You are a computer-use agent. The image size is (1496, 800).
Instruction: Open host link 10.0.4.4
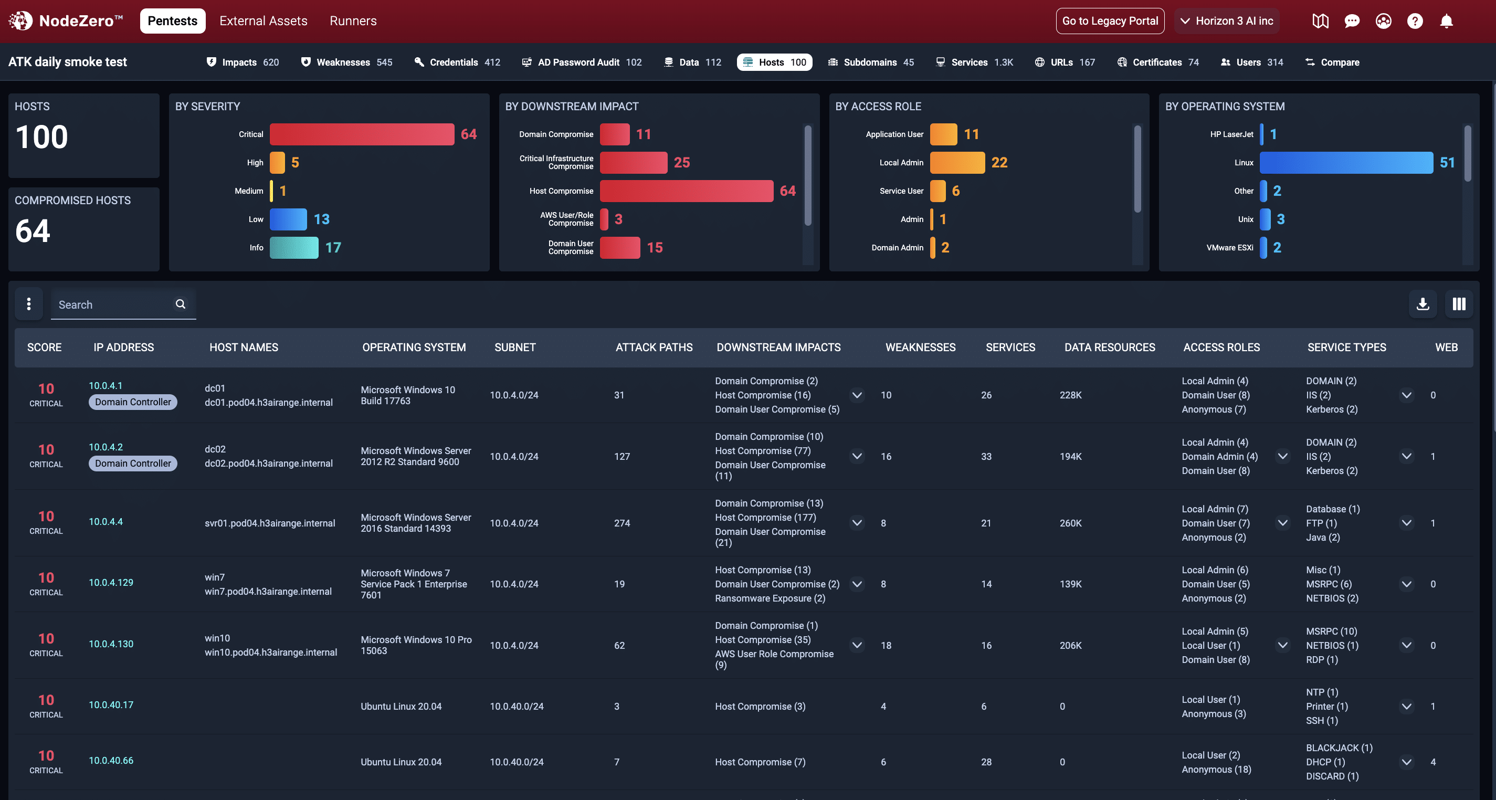pos(106,522)
